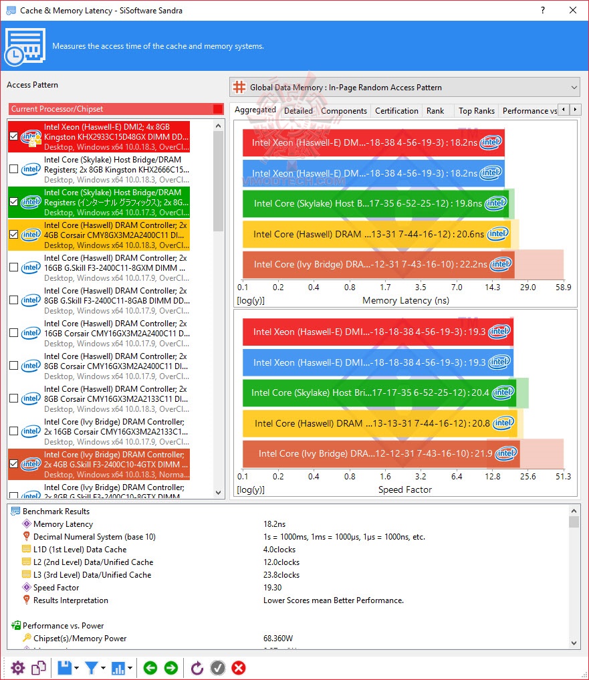Image resolution: width=589 pixels, height=680 pixels.
Task: Open the save icon's dropdown arrow
Action: pyautogui.click(x=76, y=668)
